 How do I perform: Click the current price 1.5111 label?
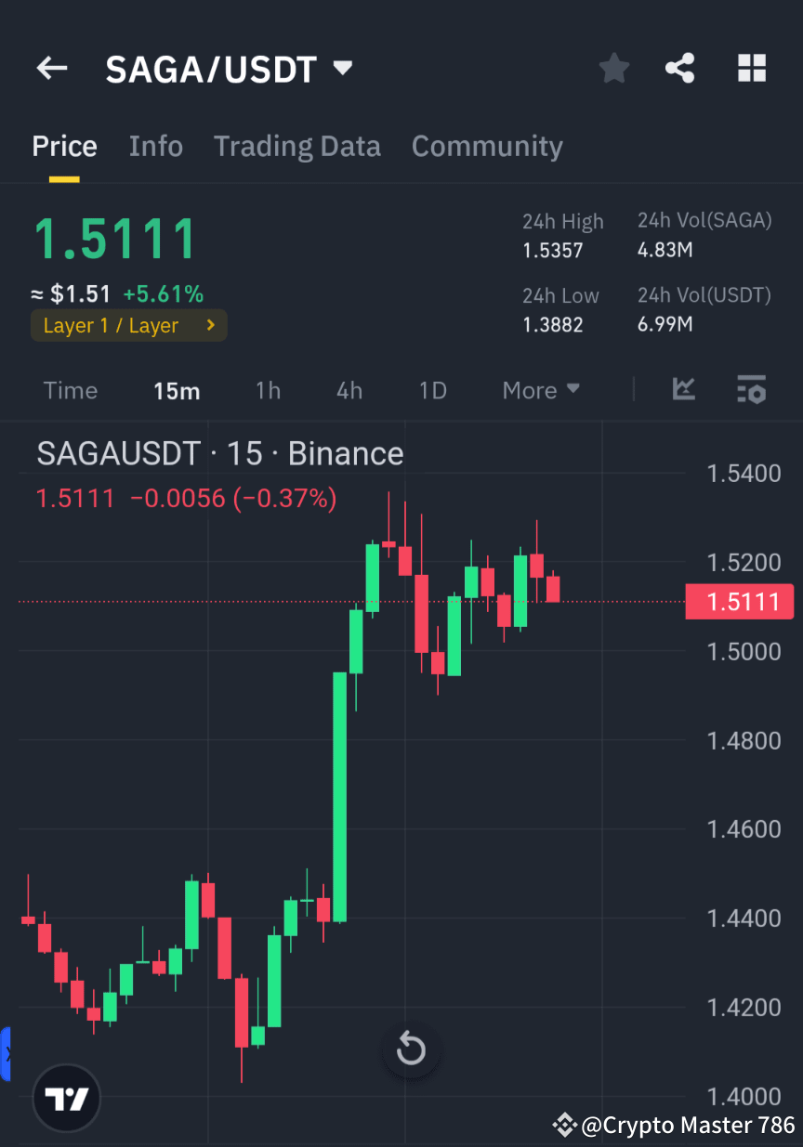115,238
